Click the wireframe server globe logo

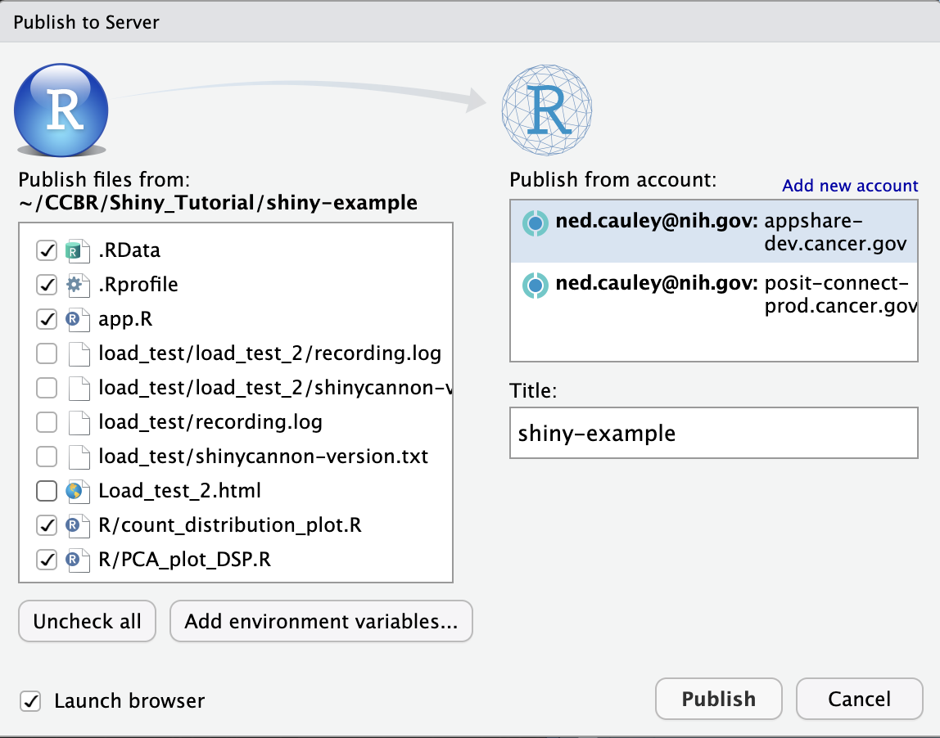pos(547,108)
